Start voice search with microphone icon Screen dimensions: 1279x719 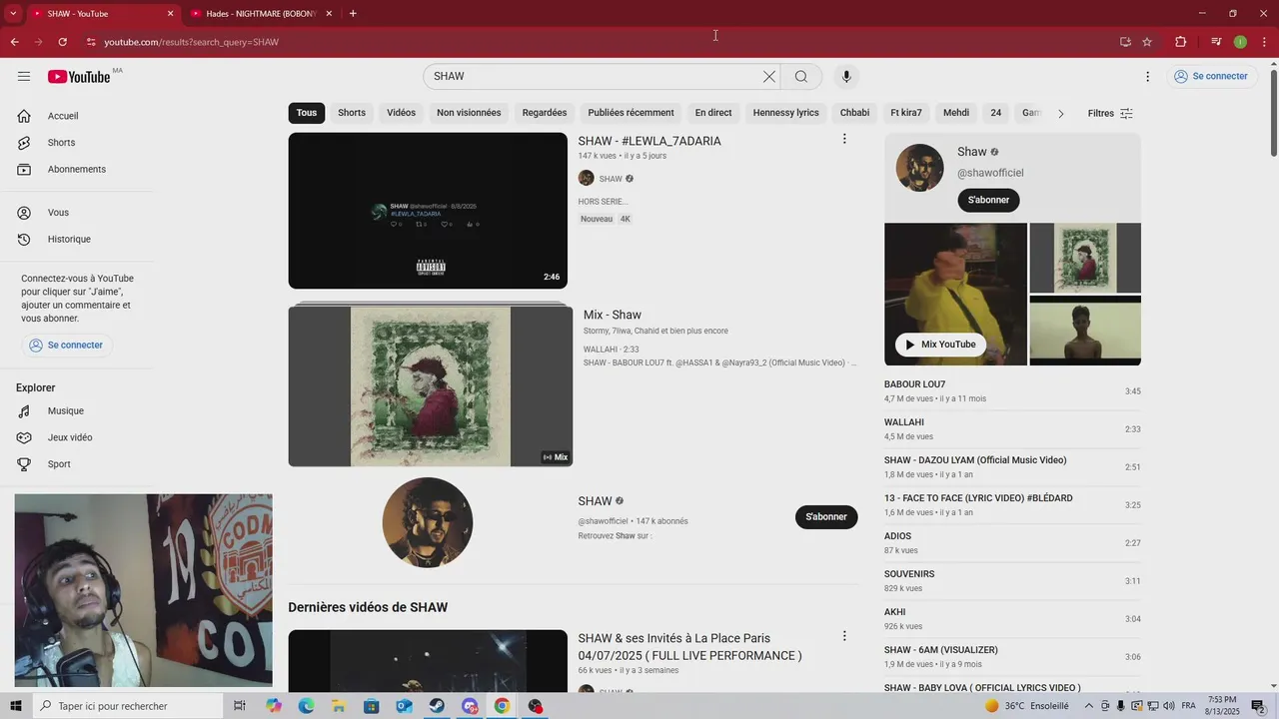tap(846, 77)
